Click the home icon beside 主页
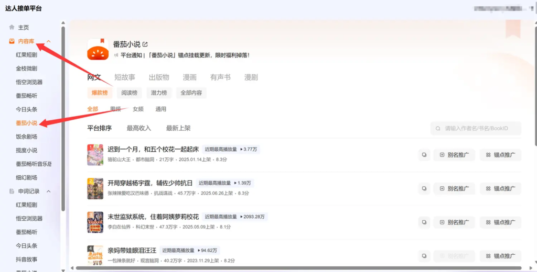537x272 pixels. (x=12, y=27)
